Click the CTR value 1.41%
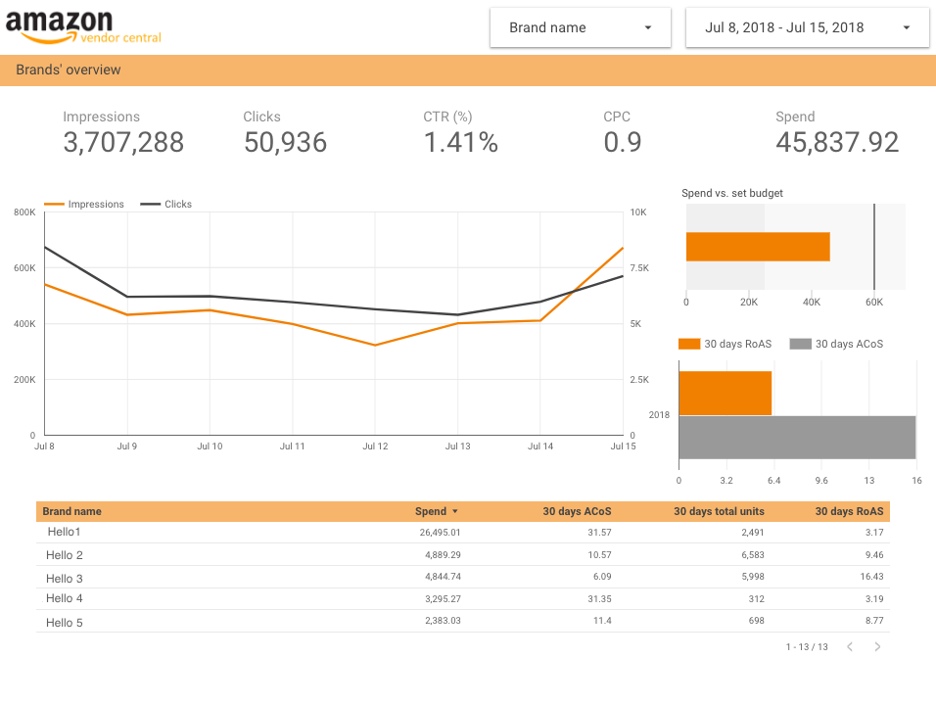The width and height of the screenshot is (936, 705). [461, 143]
